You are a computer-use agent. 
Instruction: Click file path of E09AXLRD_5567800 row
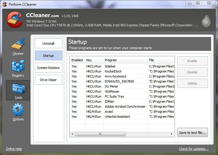coord(161,81)
